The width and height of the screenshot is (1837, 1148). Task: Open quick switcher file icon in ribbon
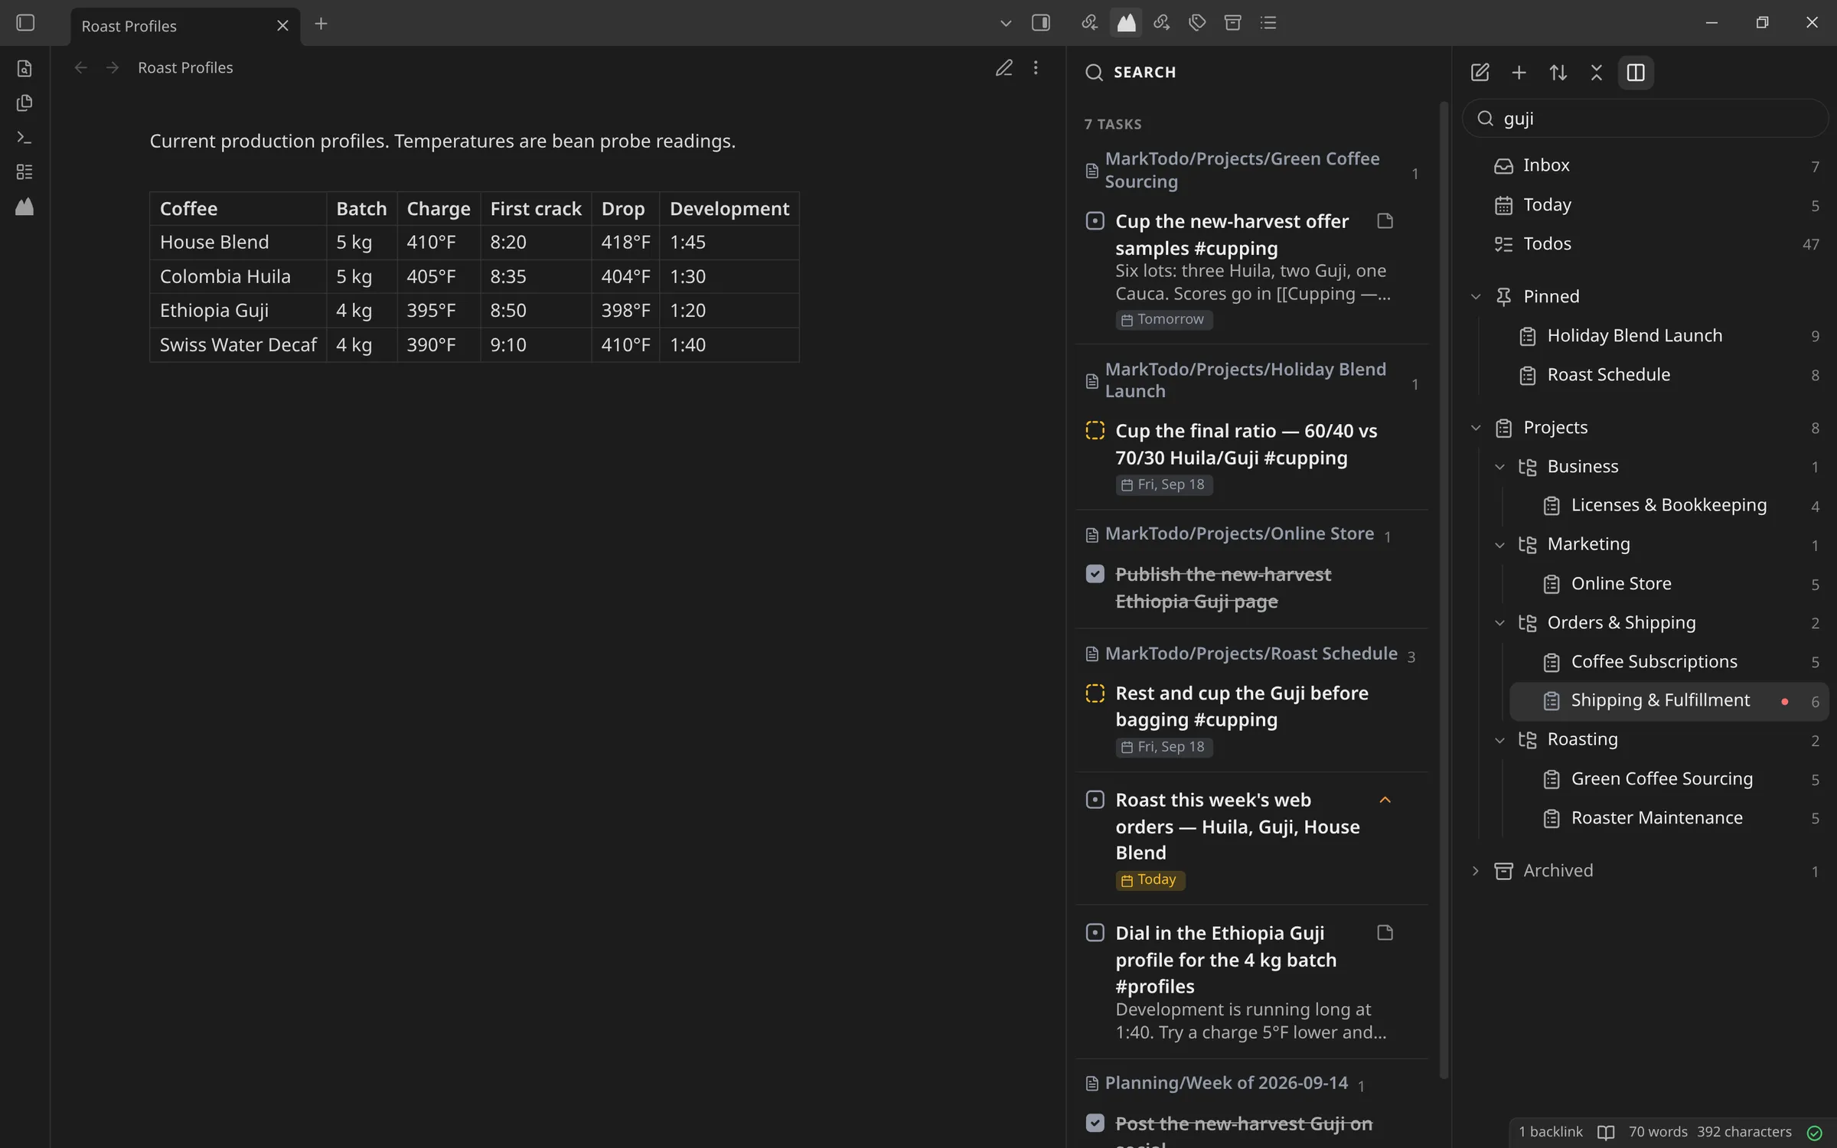pyautogui.click(x=24, y=68)
